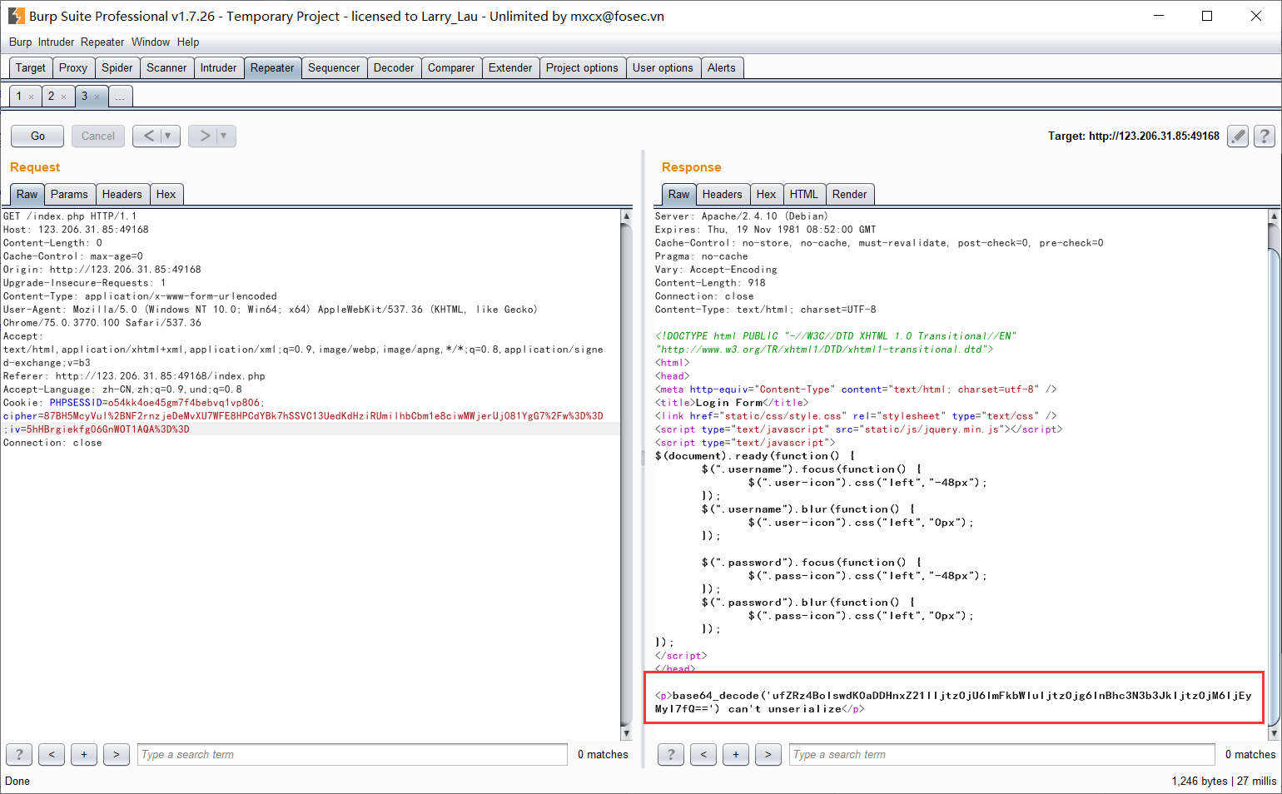Click response search help question mark button
This screenshot has width=1282, height=794.
[x=671, y=754]
